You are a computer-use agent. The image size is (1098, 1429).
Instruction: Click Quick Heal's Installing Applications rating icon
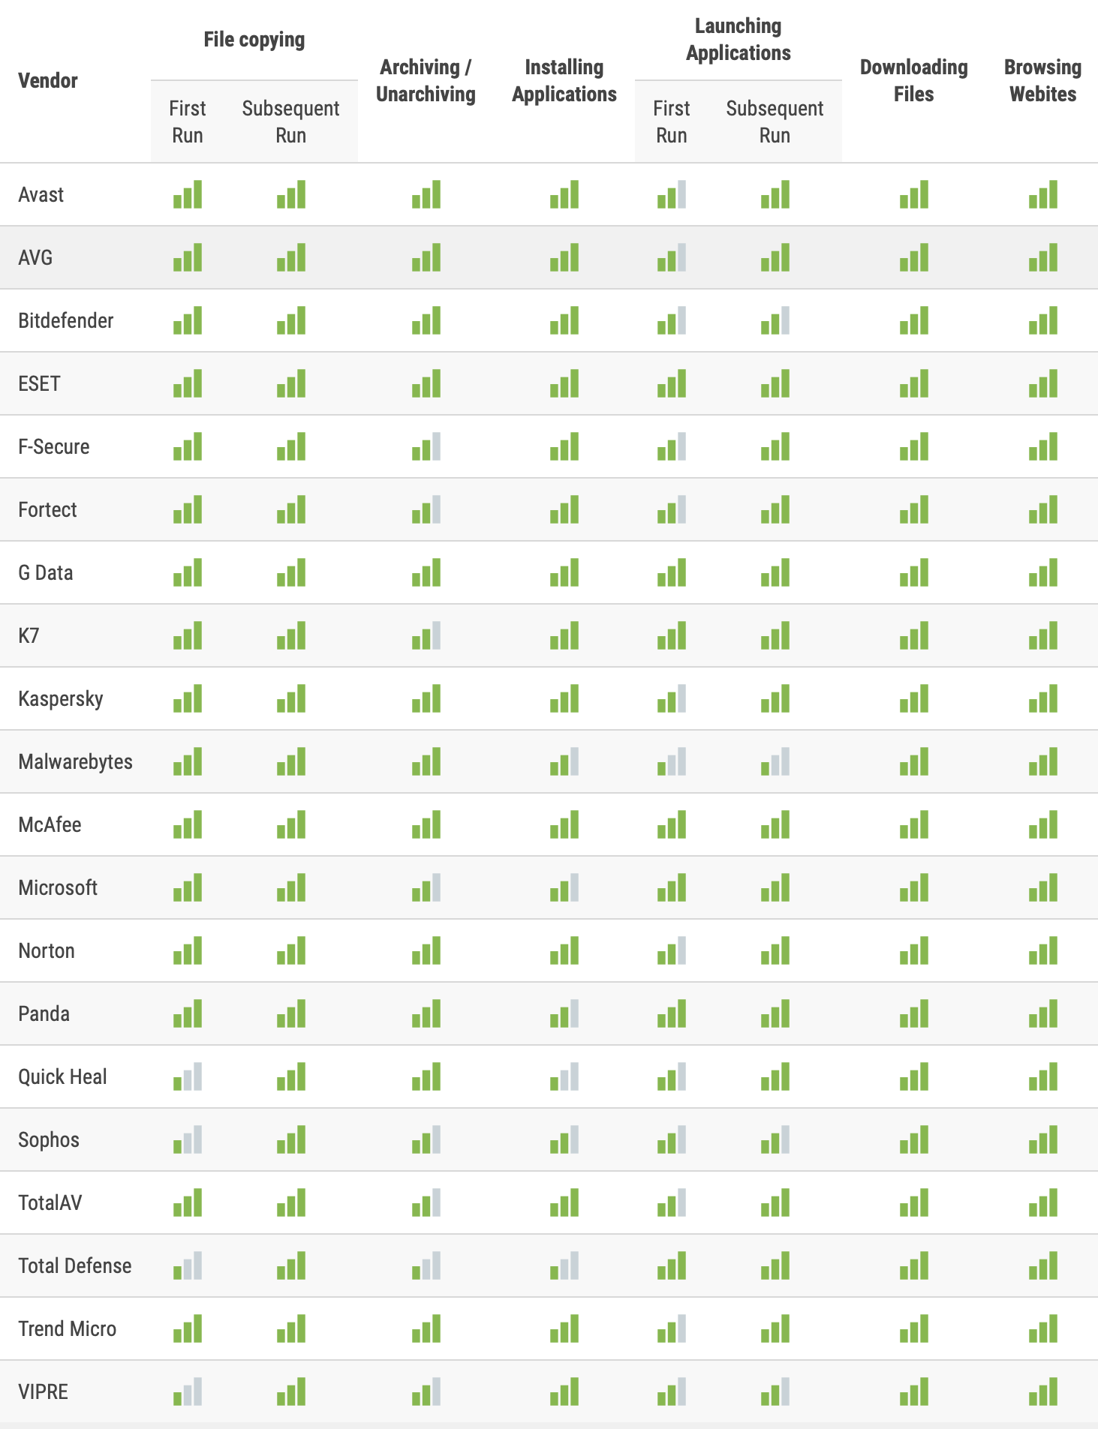pyautogui.click(x=564, y=1076)
